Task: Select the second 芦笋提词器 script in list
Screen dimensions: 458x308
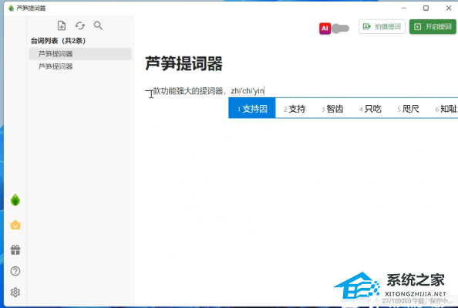Action: tap(80, 66)
